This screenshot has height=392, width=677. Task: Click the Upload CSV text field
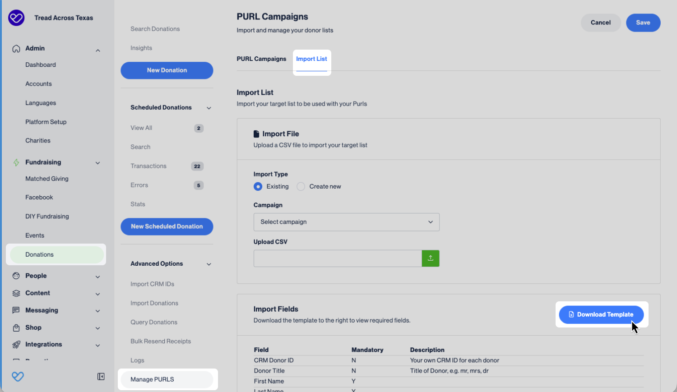(337, 258)
